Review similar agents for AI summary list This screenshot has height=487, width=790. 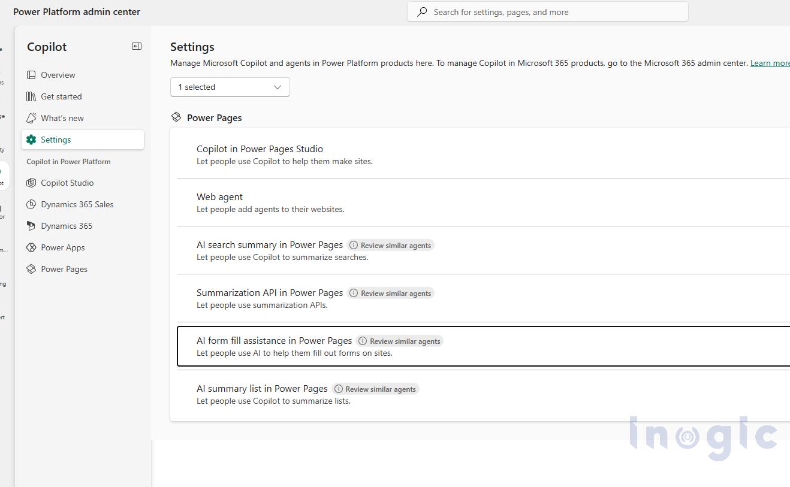pyautogui.click(x=375, y=389)
